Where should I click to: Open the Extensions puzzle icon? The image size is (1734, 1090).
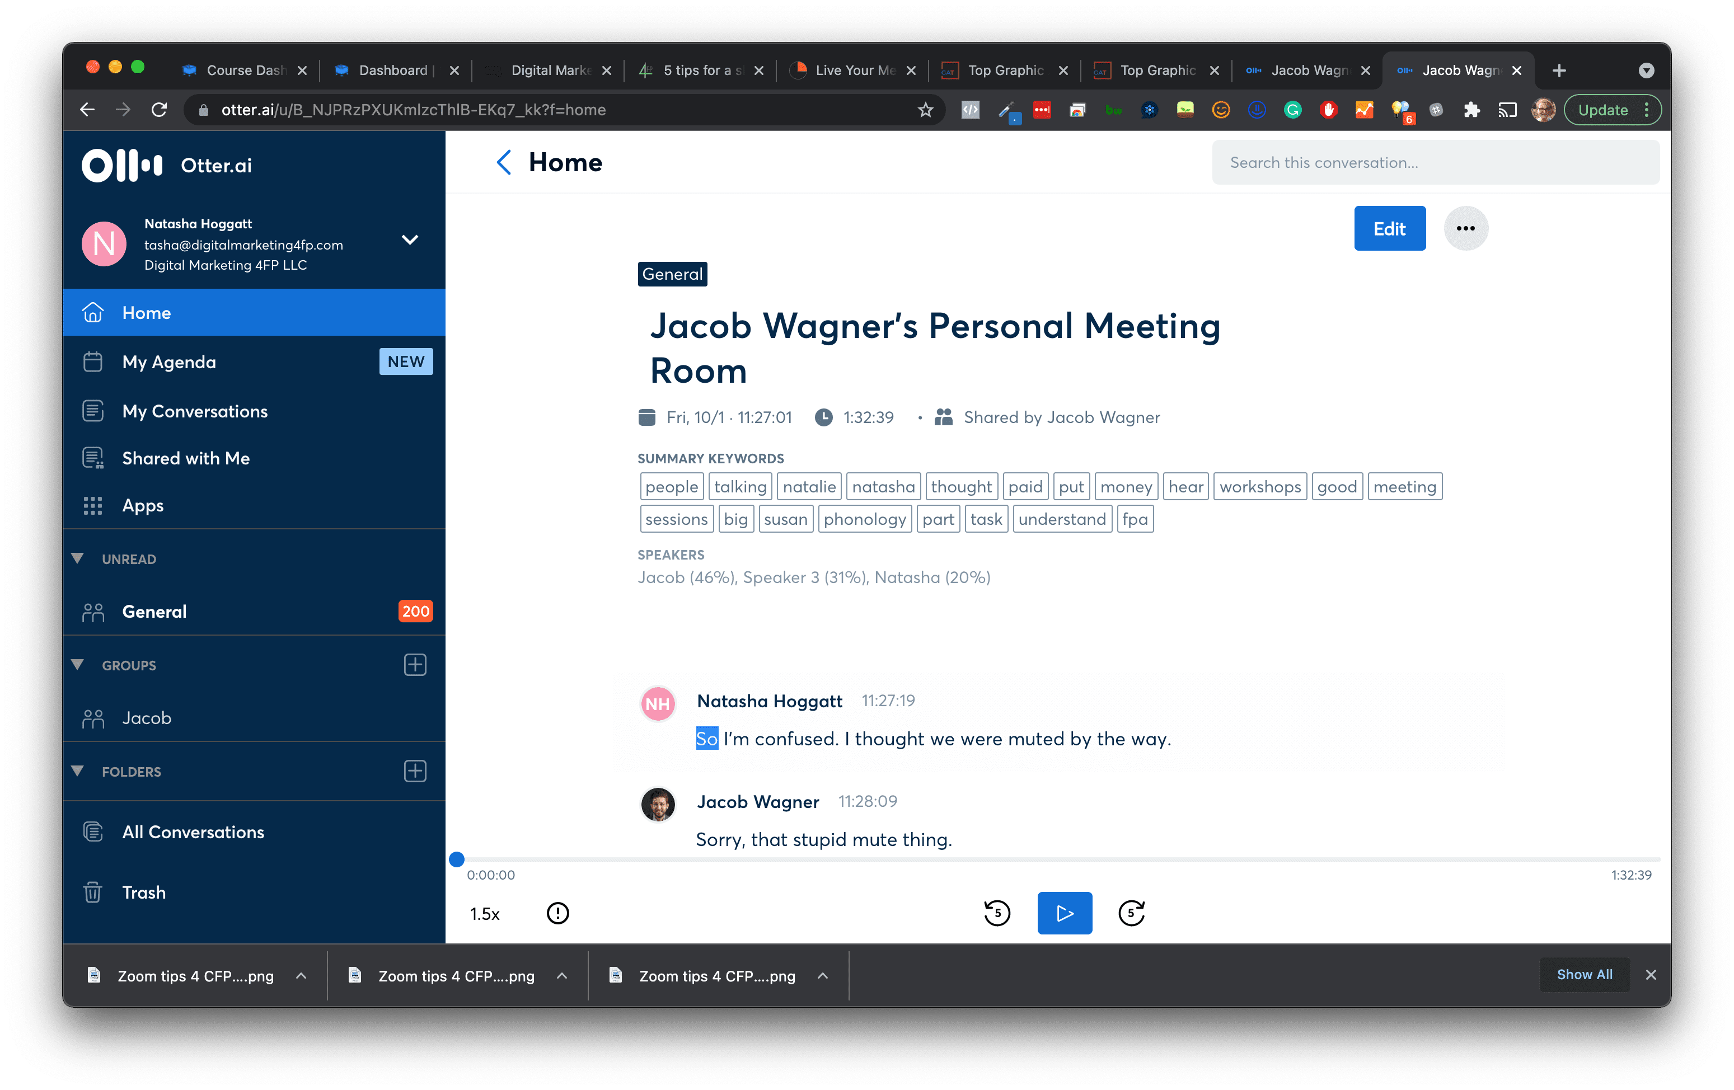[1471, 110]
